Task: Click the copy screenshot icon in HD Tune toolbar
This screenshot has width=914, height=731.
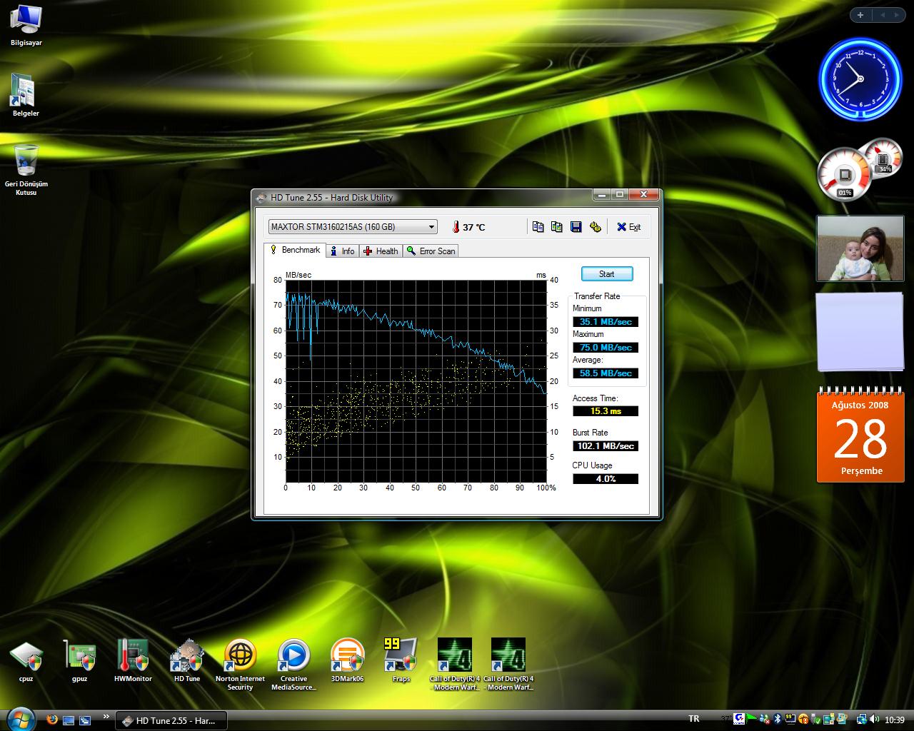Action: 557,226
